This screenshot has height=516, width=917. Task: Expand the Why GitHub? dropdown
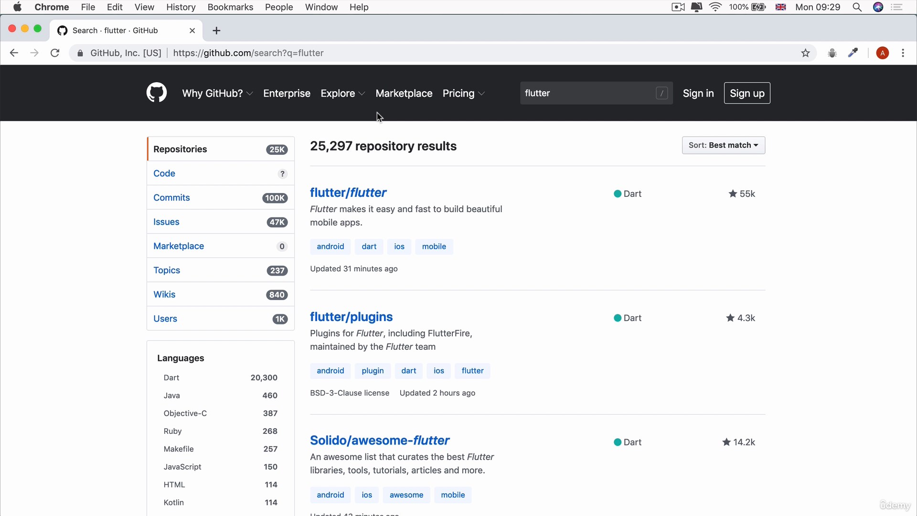(217, 93)
